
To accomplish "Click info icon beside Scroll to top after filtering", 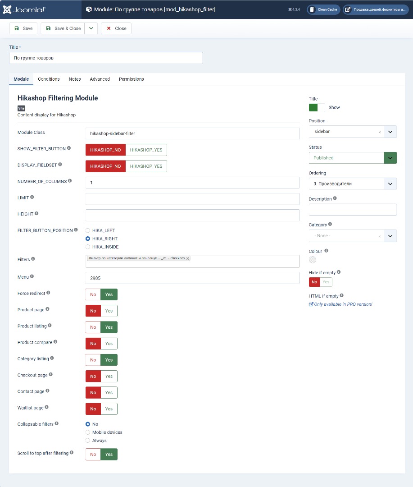I will 72,453.
